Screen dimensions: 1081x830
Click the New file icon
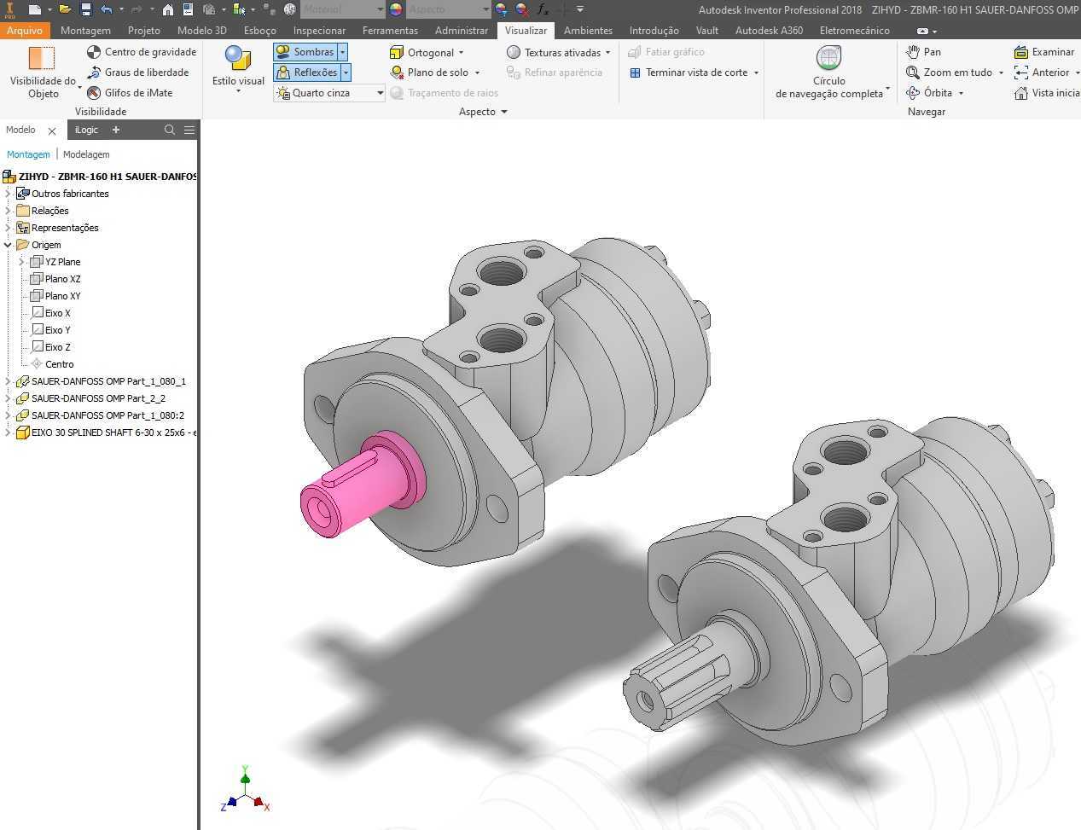pos(34,9)
